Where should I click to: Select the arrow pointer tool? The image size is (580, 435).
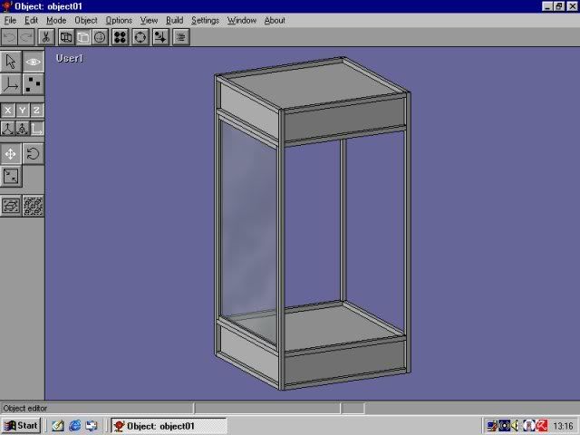[11, 62]
